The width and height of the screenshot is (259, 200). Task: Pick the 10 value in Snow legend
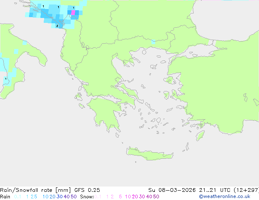point(128,197)
